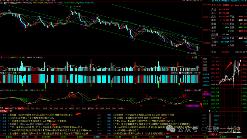Screen dimensions: 247x139
Task: Click the news list scrollbar up arrow
Action: (209, 114)
